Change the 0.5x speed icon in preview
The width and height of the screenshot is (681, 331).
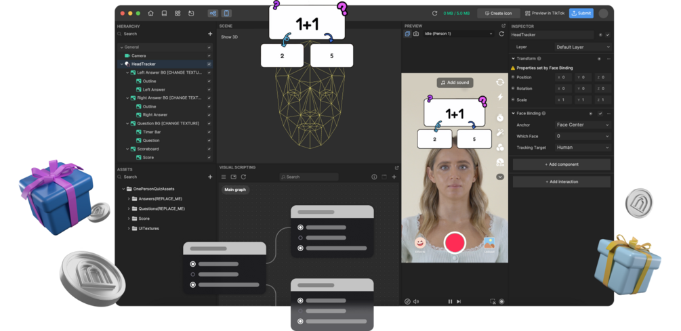[500, 162]
